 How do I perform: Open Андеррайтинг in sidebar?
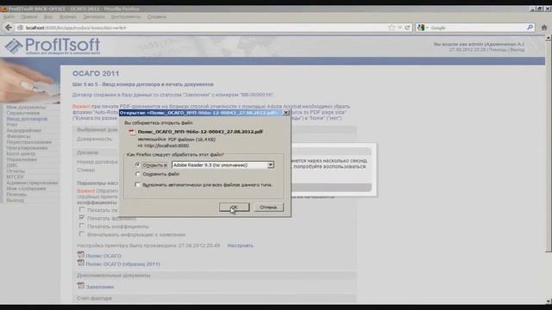click(24, 130)
